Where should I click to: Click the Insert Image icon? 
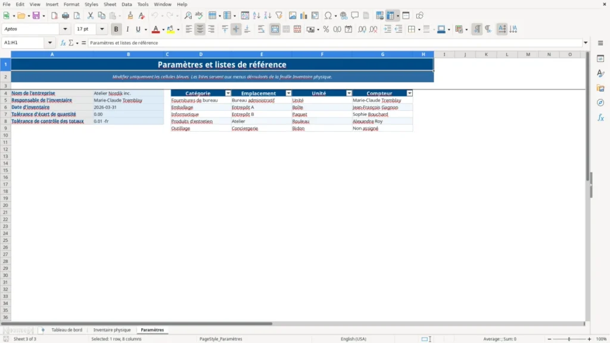click(292, 15)
